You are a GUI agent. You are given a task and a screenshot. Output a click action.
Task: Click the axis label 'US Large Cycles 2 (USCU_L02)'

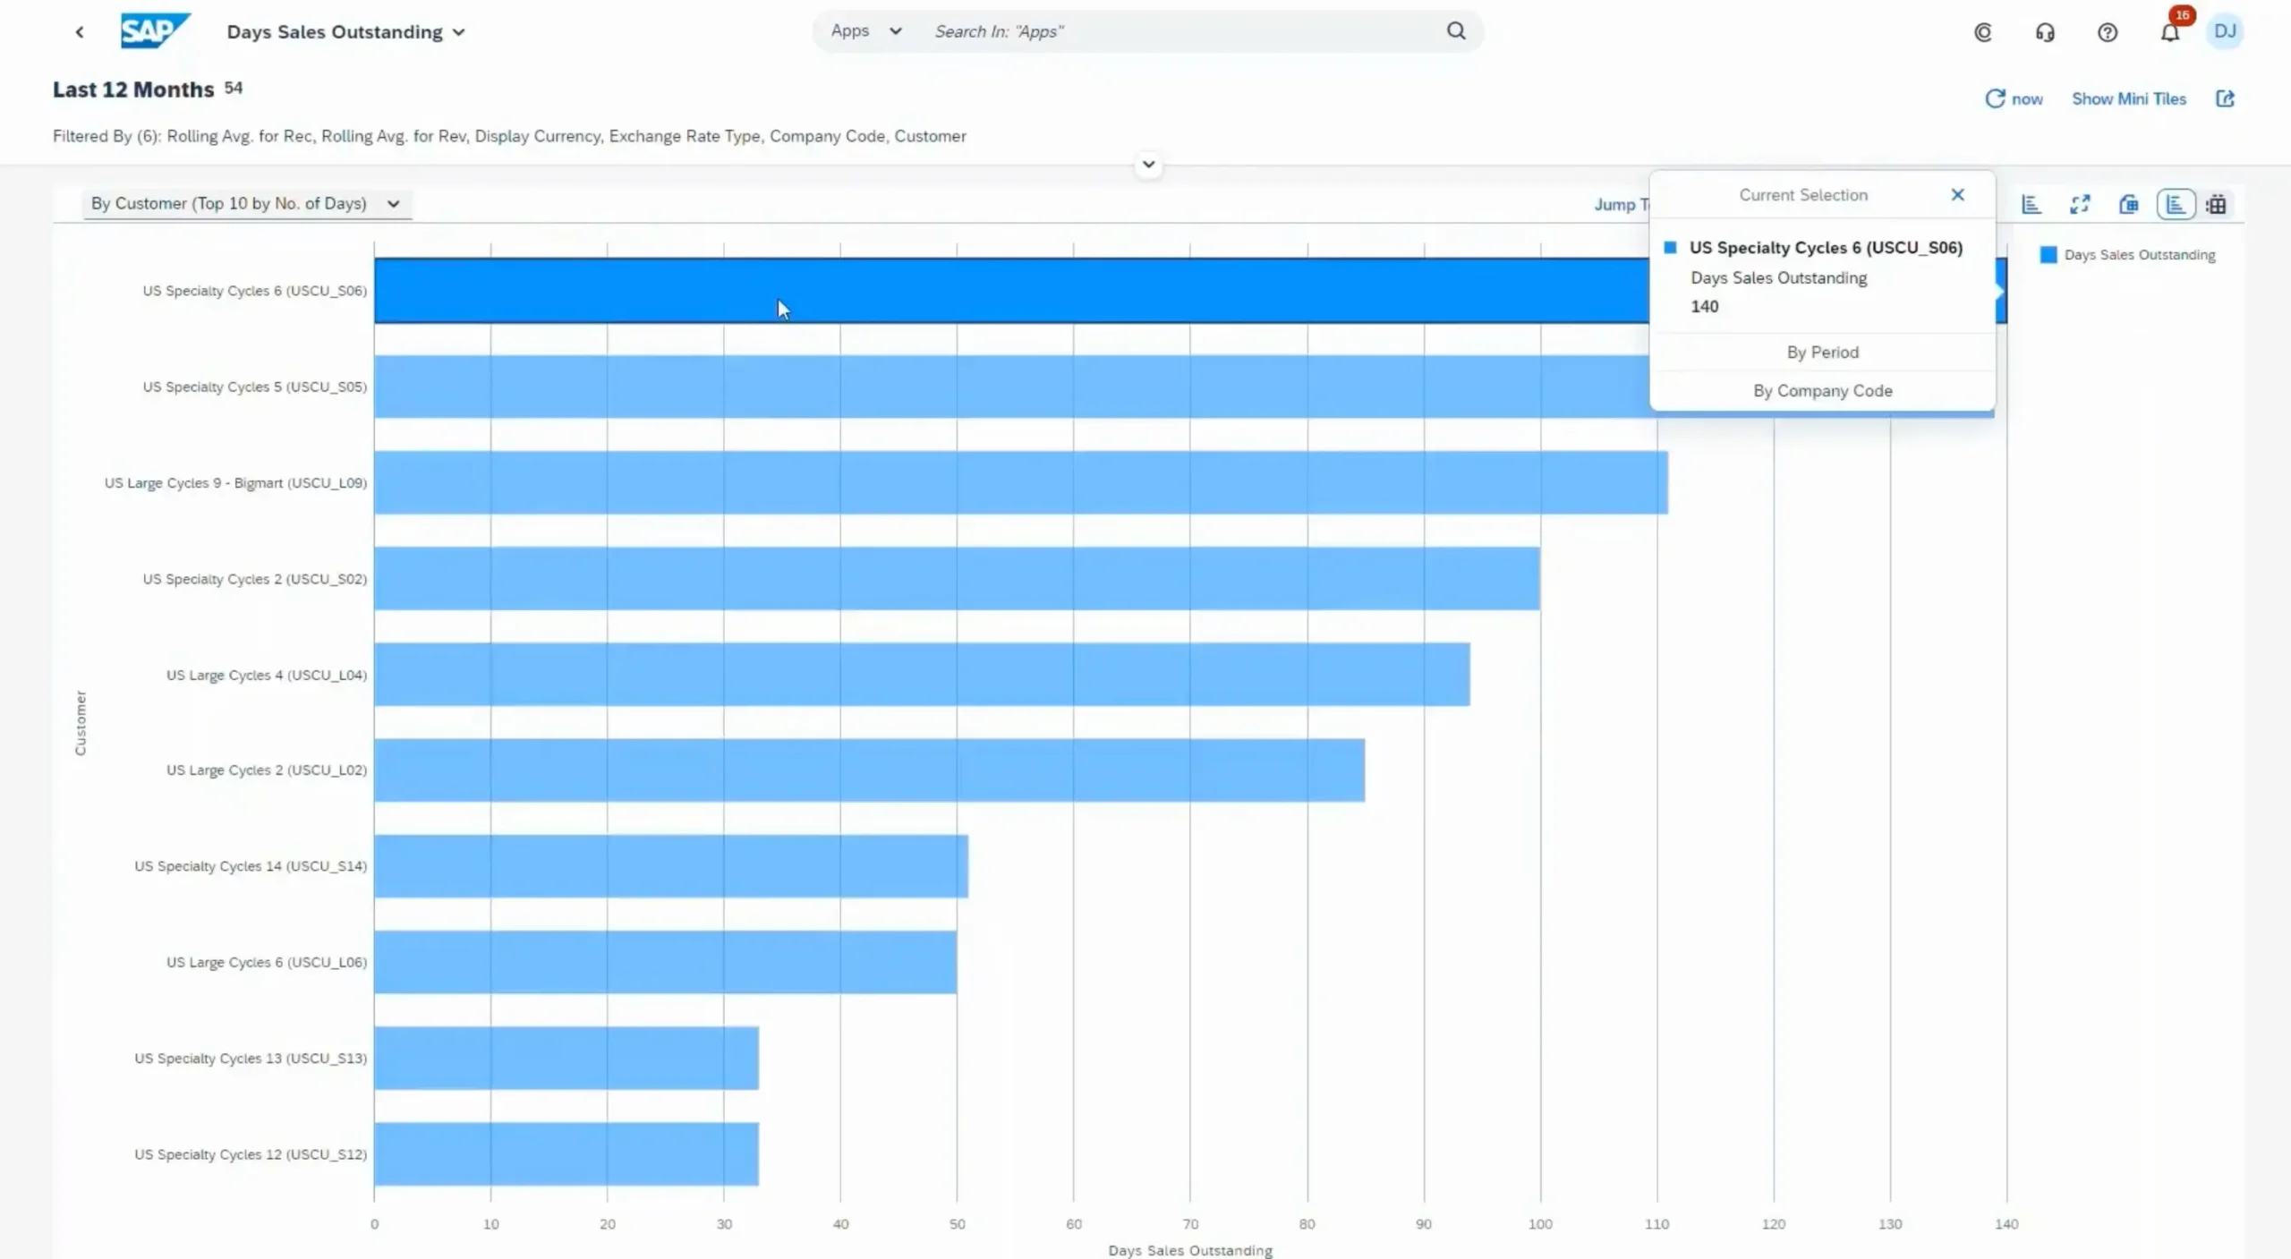tap(267, 770)
